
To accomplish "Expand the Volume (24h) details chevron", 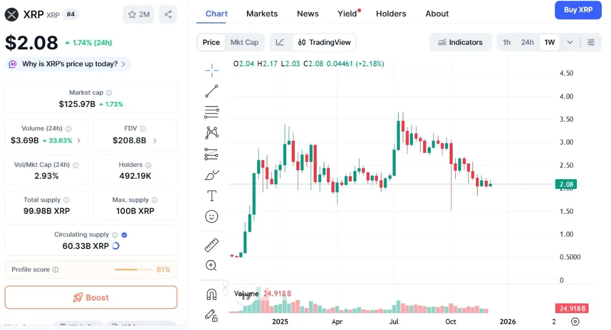I will coord(79,141).
